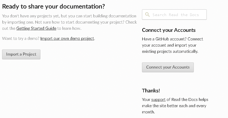This screenshot has width=228, height=118.
Task: Click 'Read the Docs helps' in Thanks paragraph
Action: (x=190, y=100)
